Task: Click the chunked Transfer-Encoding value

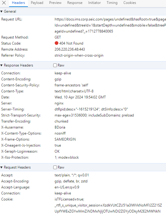Action: 61,121
